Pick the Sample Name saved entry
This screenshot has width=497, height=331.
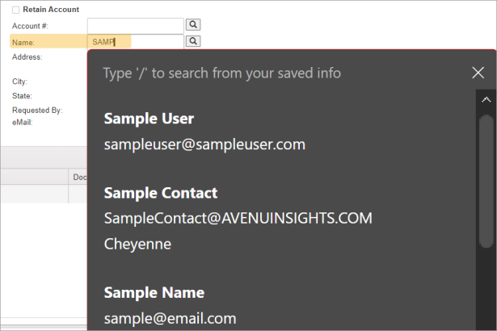tap(154, 292)
